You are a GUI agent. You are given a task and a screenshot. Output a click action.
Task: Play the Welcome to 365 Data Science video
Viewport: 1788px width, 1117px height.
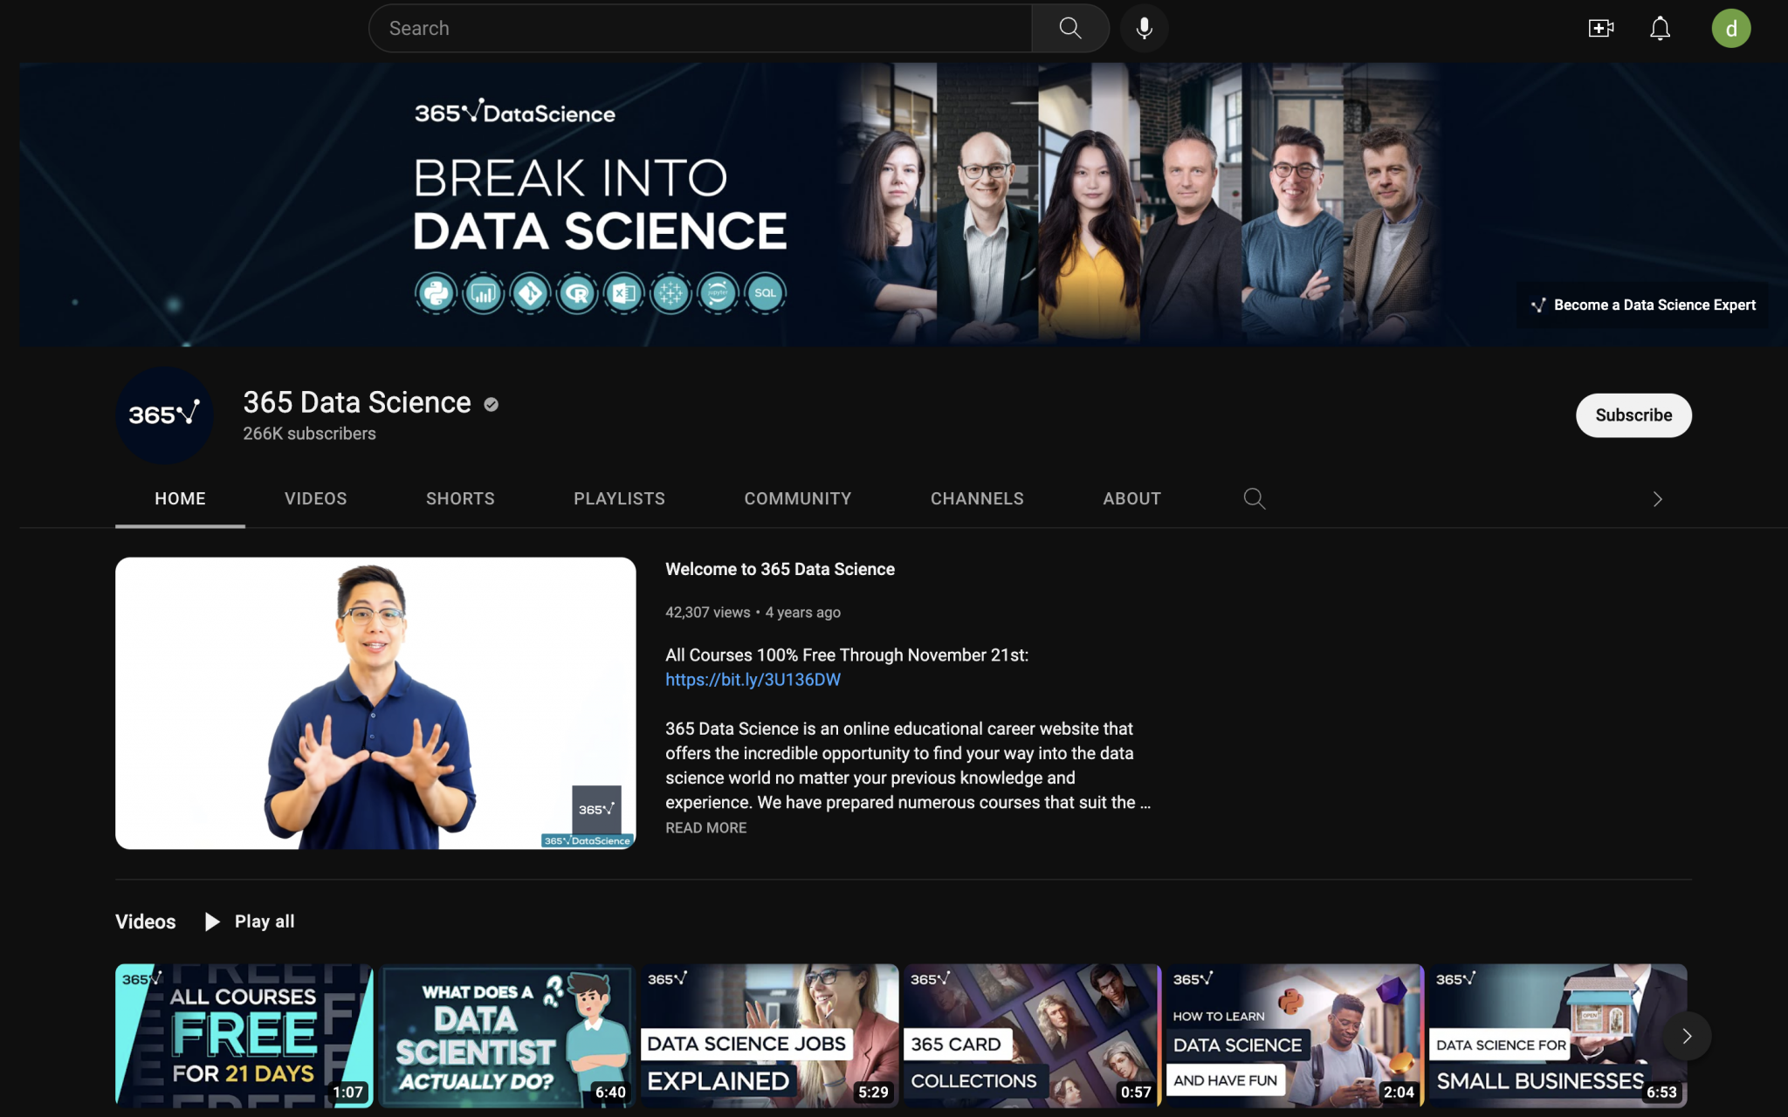tap(375, 702)
